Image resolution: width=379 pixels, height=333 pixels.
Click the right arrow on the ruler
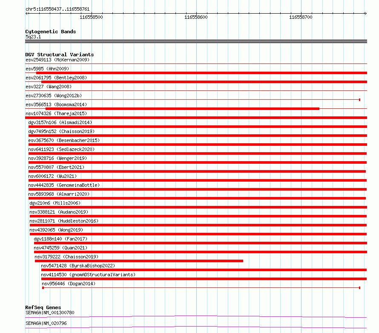point(365,13)
